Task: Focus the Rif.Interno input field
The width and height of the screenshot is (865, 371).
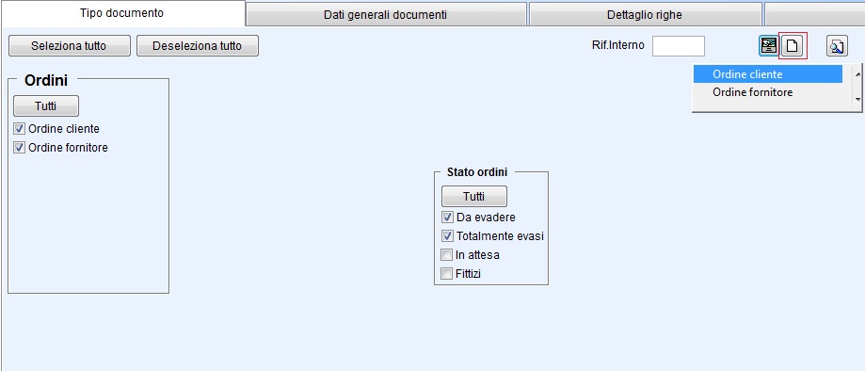Action: click(678, 46)
